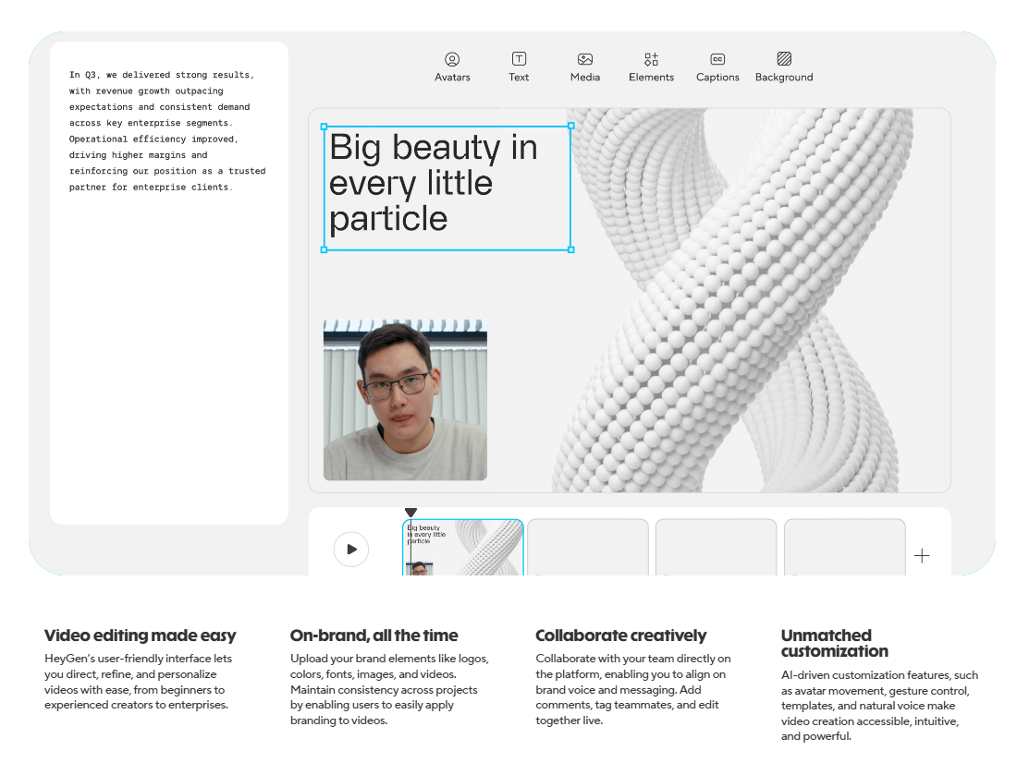The height and width of the screenshot is (775, 1029).
Task: Select the third empty scene slot
Action: tap(717, 548)
